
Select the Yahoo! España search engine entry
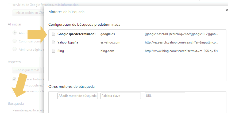tap(137, 42)
